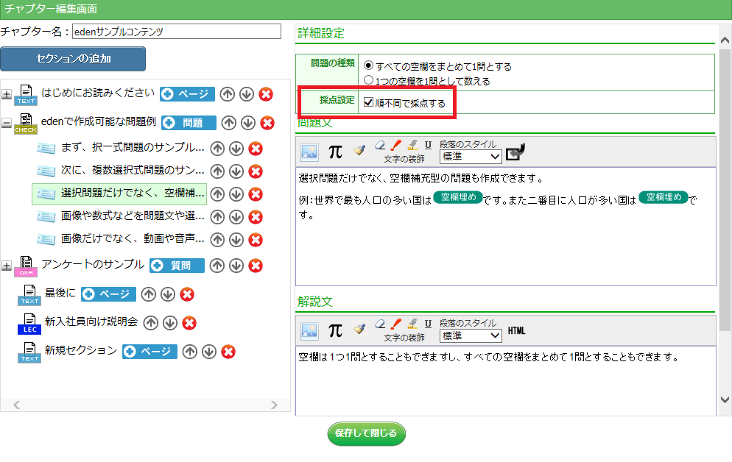Add 質問 to アンケートのサンプル
The height and width of the screenshot is (462, 732).
177,266
